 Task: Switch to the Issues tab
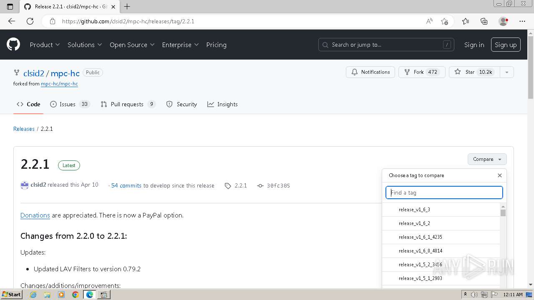69,104
